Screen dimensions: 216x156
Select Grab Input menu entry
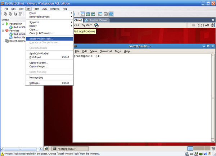49,57
